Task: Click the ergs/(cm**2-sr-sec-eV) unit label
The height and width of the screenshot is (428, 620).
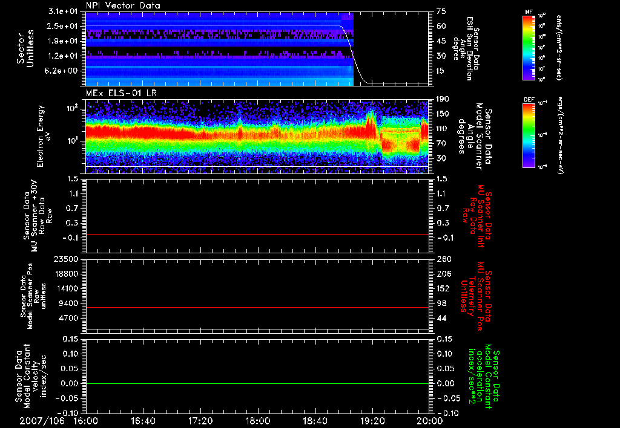Action: pos(561,135)
